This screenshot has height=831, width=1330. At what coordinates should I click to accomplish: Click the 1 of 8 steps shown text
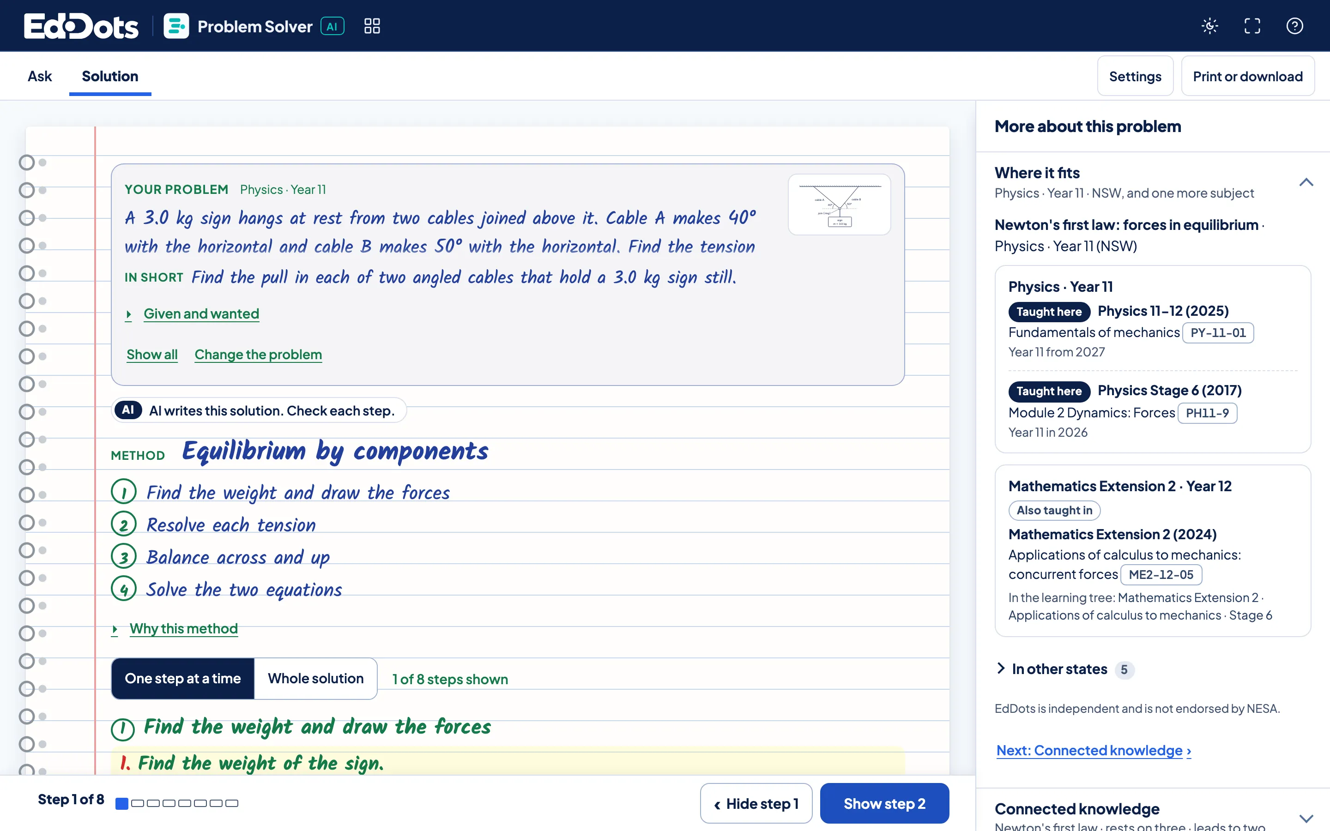point(450,679)
